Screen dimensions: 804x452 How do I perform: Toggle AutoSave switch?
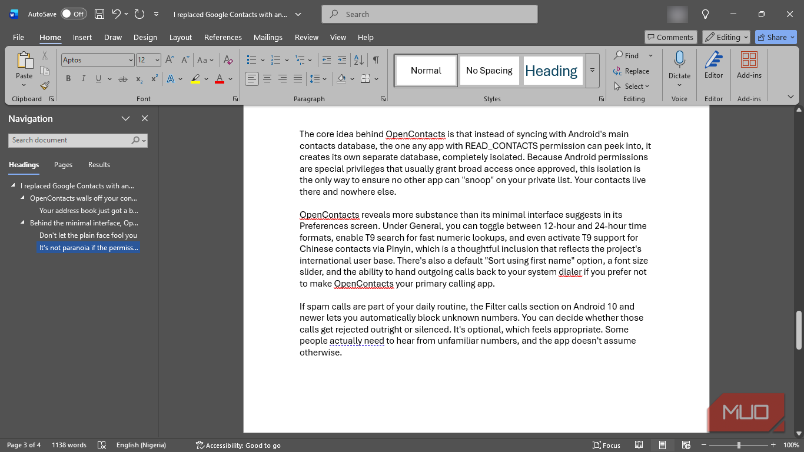(74, 14)
